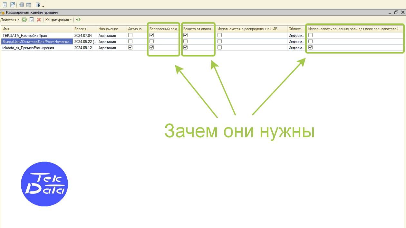Refresh the extensions list with green arrows

(78, 20)
